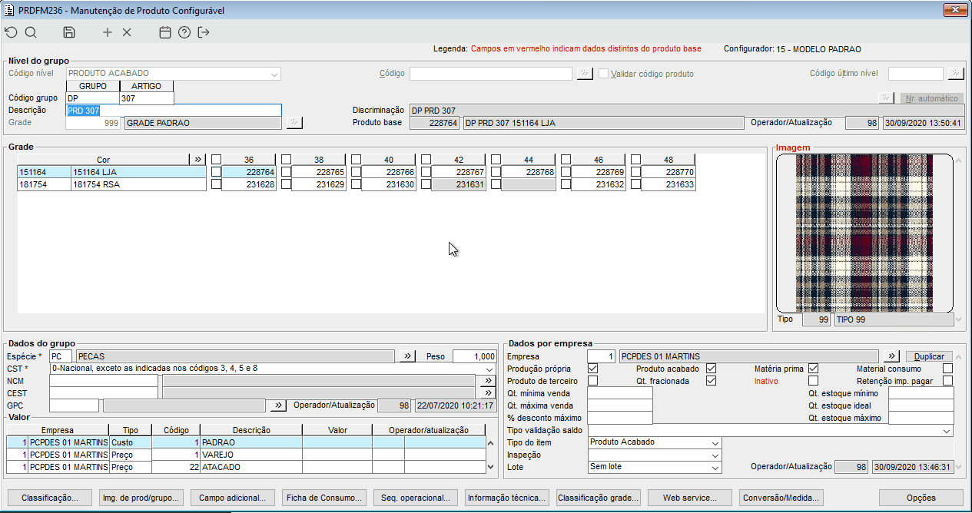
Task: Click the magnifier search toolbar icon
Action: pos(31,32)
